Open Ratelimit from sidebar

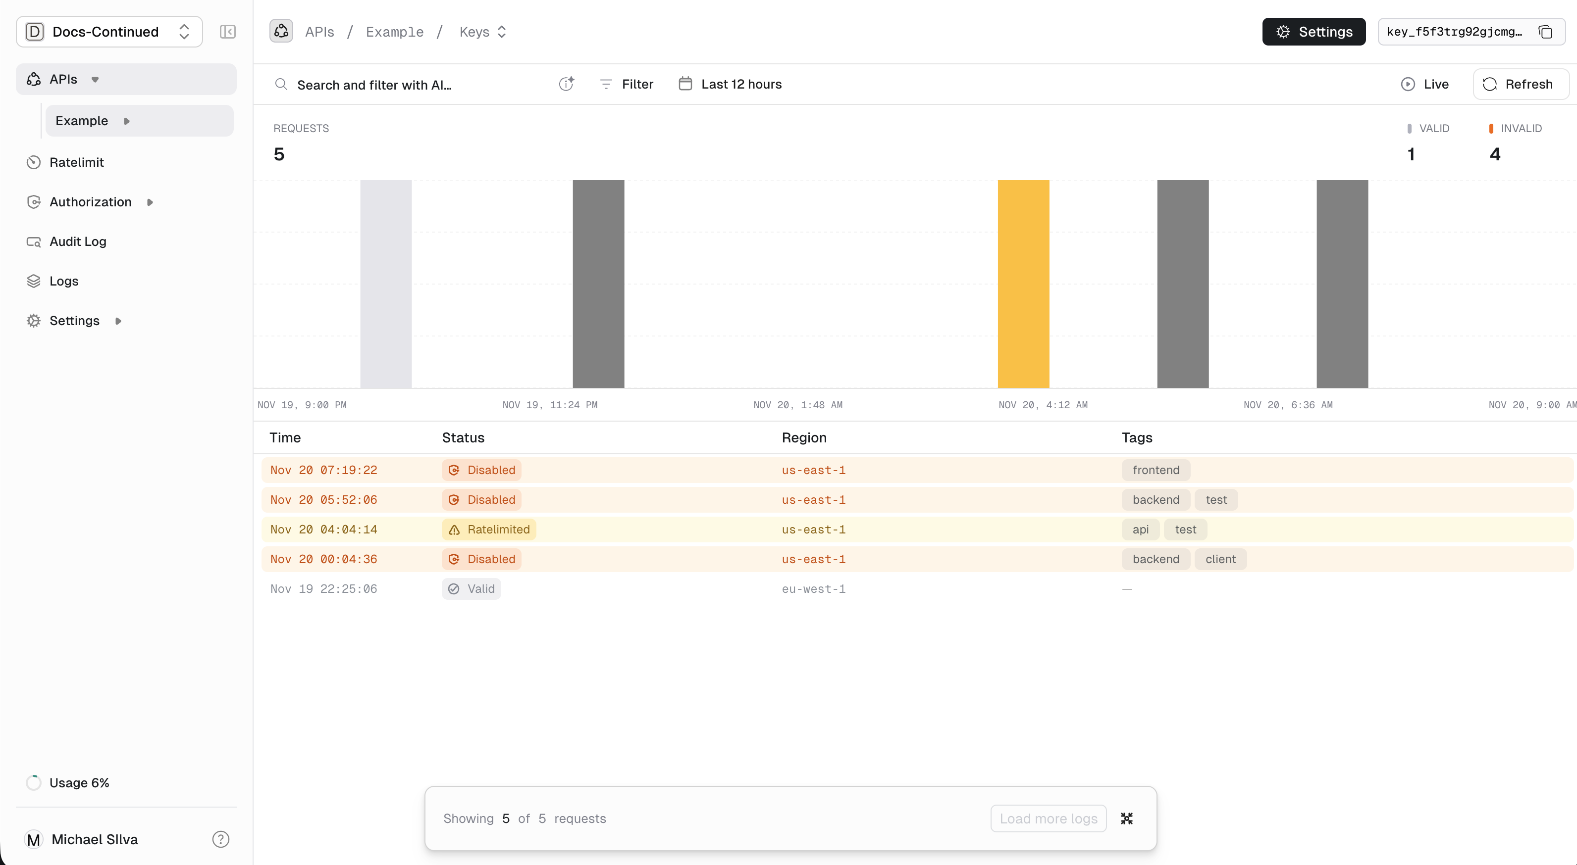point(77,162)
